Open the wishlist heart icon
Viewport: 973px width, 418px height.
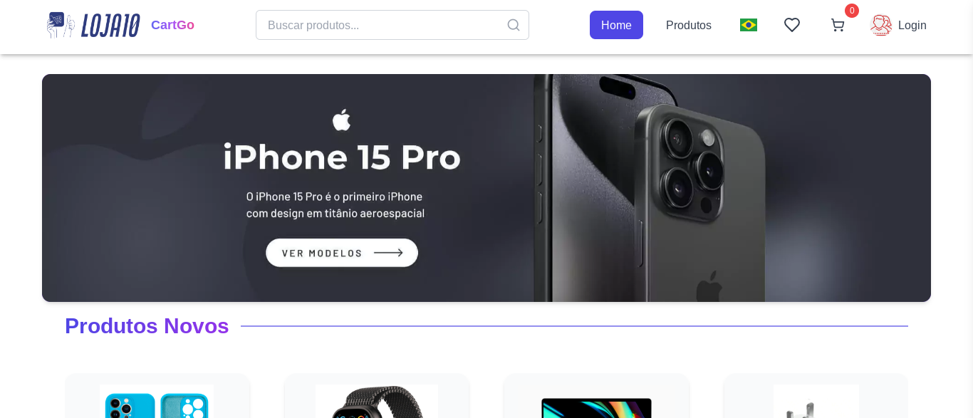pyautogui.click(x=792, y=25)
